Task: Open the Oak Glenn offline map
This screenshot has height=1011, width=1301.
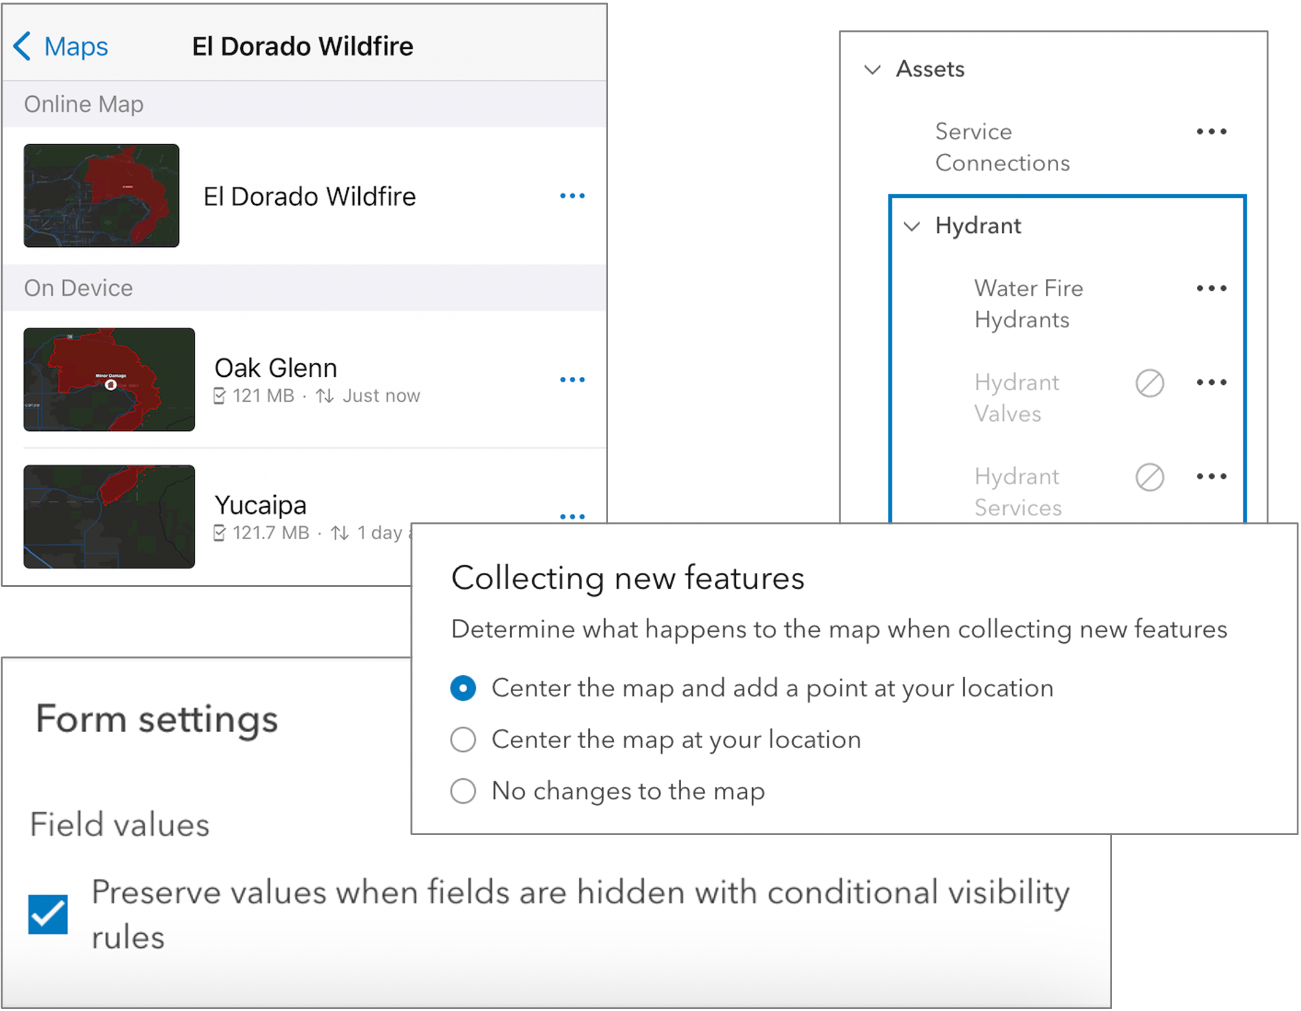Action: point(275,367)
